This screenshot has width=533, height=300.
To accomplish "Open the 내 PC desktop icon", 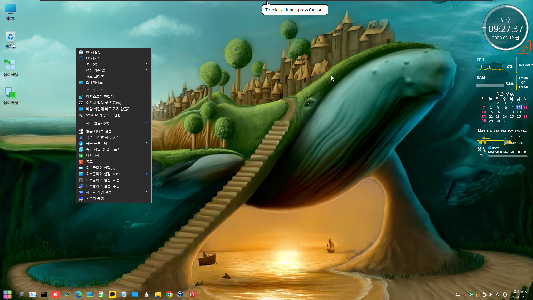I will (11, 12).
